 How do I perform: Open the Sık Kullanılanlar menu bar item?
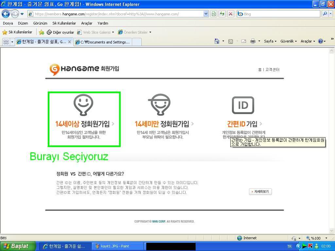[64, 23]
